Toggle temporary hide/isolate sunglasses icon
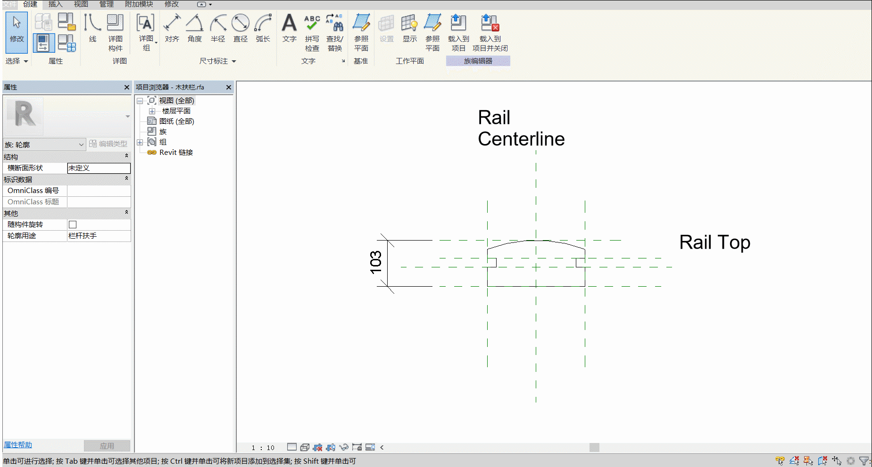 [x=344, y=447]
